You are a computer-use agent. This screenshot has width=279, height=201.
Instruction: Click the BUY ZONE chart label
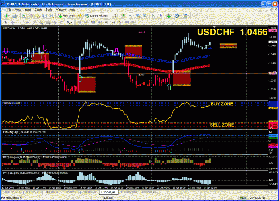click(x=222, y=104)
